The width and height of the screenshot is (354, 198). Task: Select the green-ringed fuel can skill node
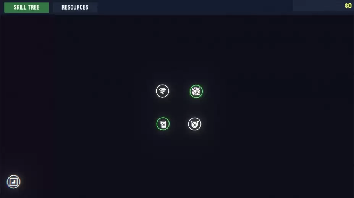tap(163, 124)
